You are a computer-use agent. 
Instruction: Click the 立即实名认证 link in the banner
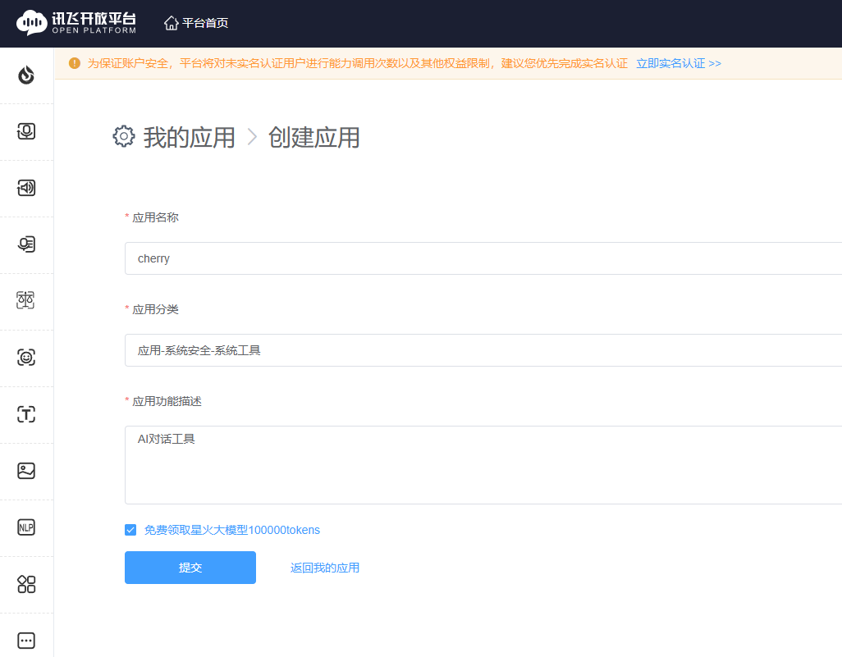point(678,63)
